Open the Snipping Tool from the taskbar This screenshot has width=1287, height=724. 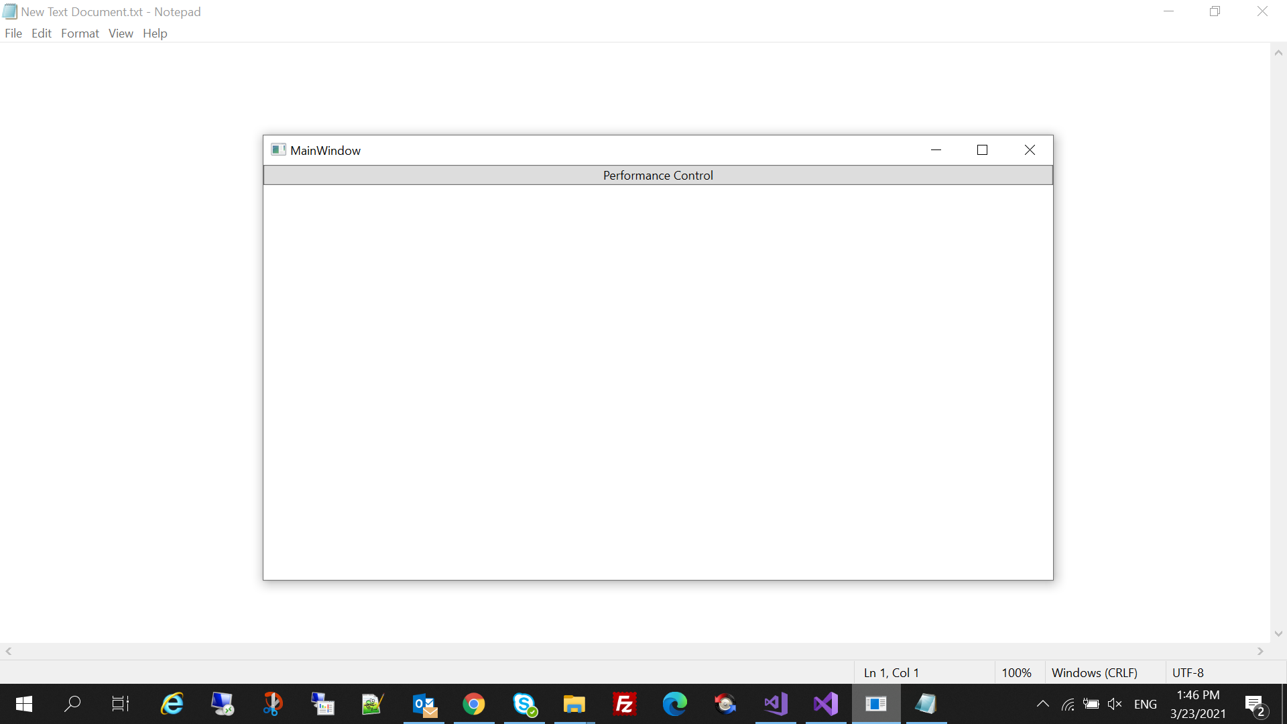click(x=272, y=704)
